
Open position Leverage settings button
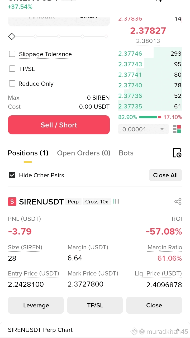pyautogui.click(x=36, y=305)
